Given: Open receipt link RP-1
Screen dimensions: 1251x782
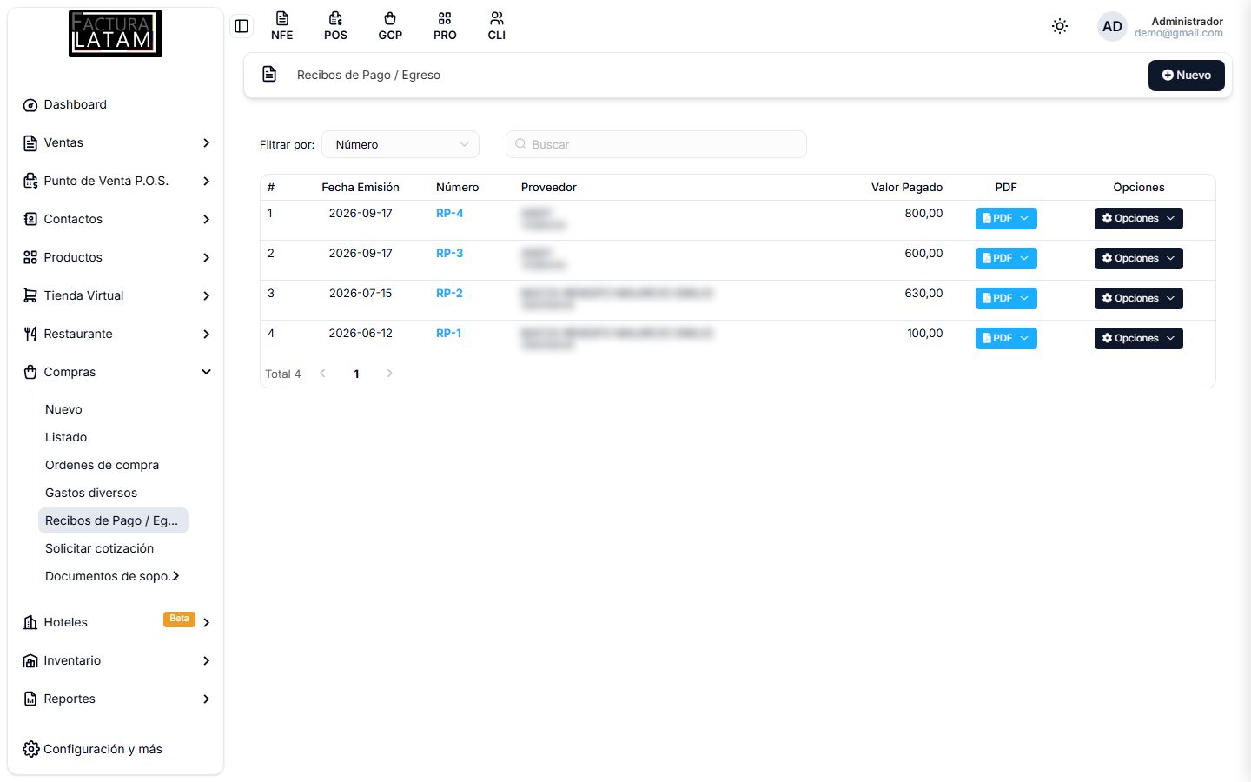Looking at the screenshot, I should pyautogui.click(x=448, y=333).
